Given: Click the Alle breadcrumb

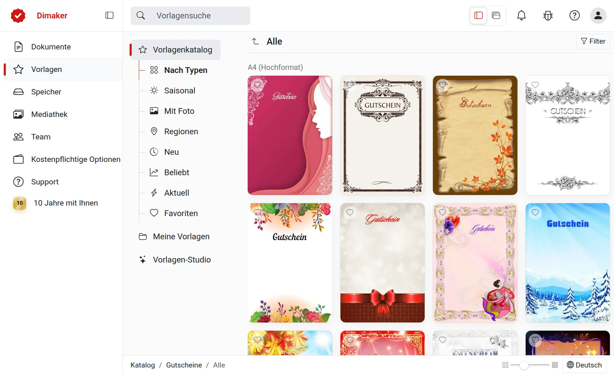Looking at the screenshot, I should (219, 365).
